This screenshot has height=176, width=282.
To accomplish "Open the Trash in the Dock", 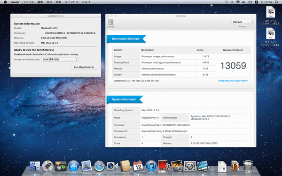I will click(x=248, y=166).
